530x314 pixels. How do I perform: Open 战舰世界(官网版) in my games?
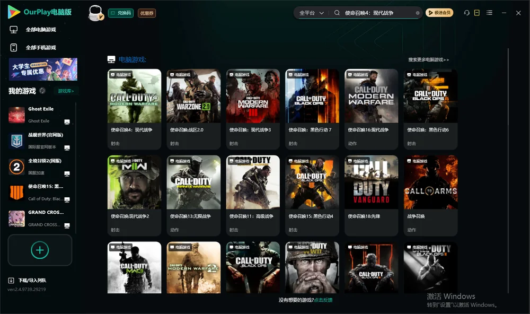pos(41,141)
